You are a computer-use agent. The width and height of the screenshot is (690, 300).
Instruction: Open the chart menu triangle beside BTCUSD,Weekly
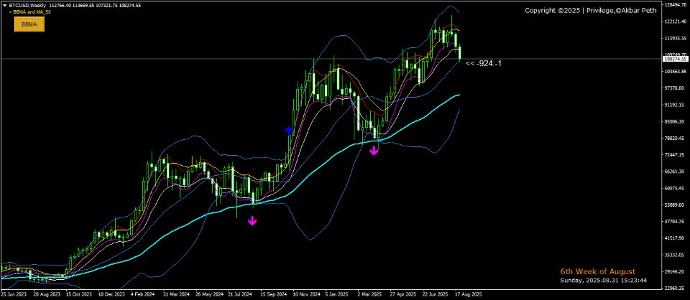click(x=5, y=5)
